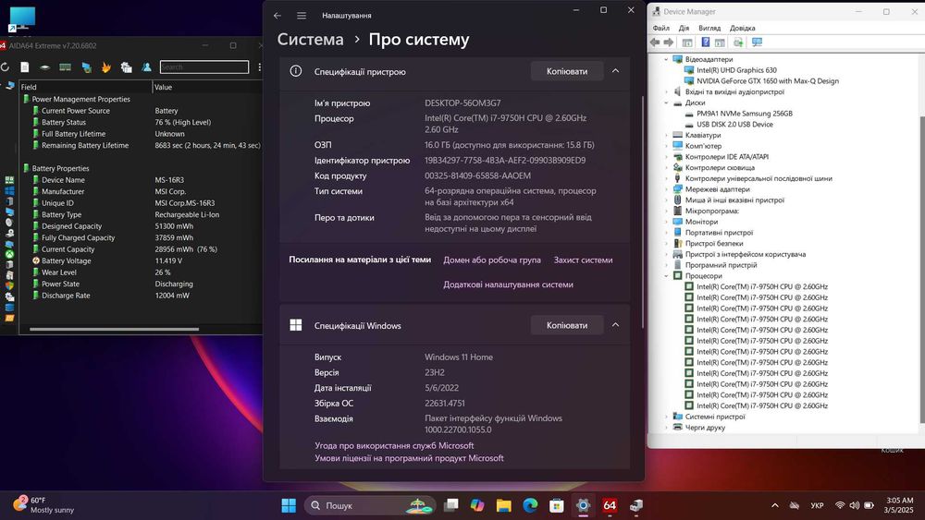925x520 pixels.
Task: Expand the Клавіатури tree node
Action: [x=666, y=136]
